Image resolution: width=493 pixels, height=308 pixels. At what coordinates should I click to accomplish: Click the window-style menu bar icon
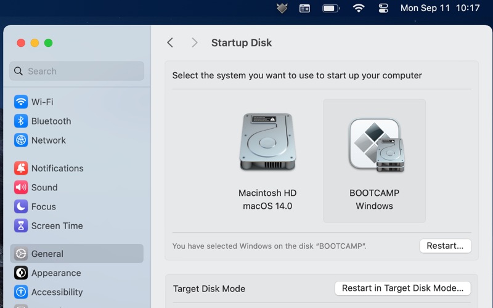[304, 8]
